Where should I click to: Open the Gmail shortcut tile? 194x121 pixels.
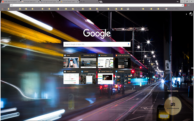(71, 61)
